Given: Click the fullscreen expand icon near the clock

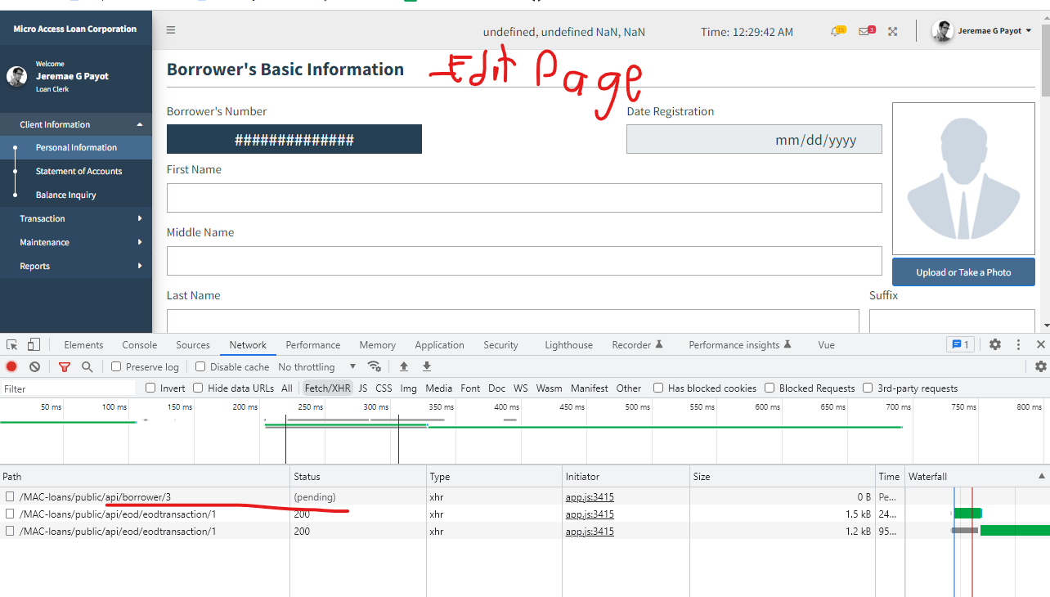Looking at the screenshot, I should [x=891, y=31].
